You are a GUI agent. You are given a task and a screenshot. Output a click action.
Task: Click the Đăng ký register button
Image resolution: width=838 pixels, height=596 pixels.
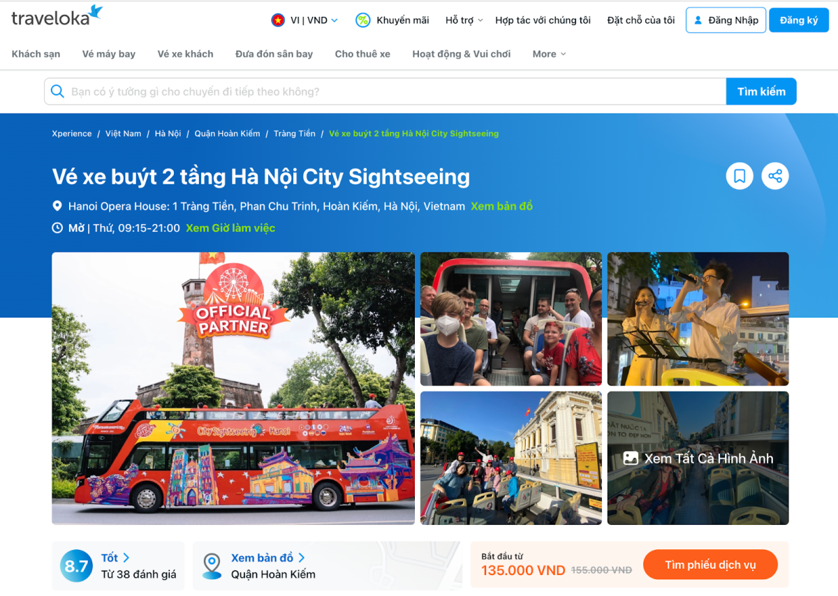pyautogui.click(x=798, y=20)
